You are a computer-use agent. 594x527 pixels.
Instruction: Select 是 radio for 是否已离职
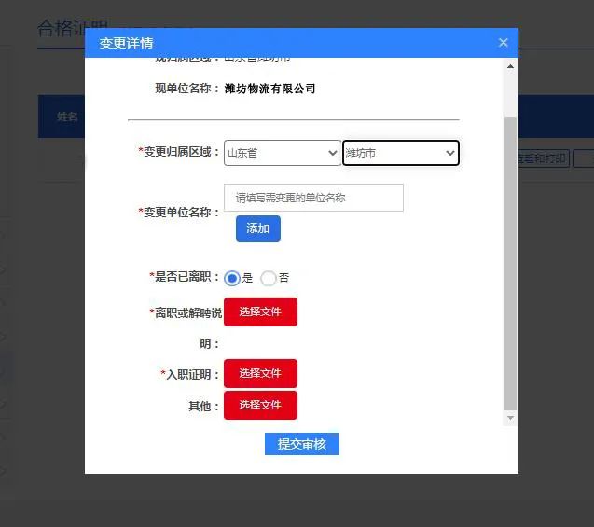click(x=232, y=278)
